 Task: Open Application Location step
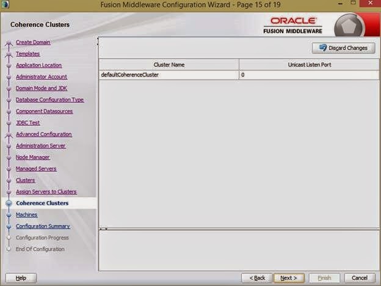click(x=39, y=65)
